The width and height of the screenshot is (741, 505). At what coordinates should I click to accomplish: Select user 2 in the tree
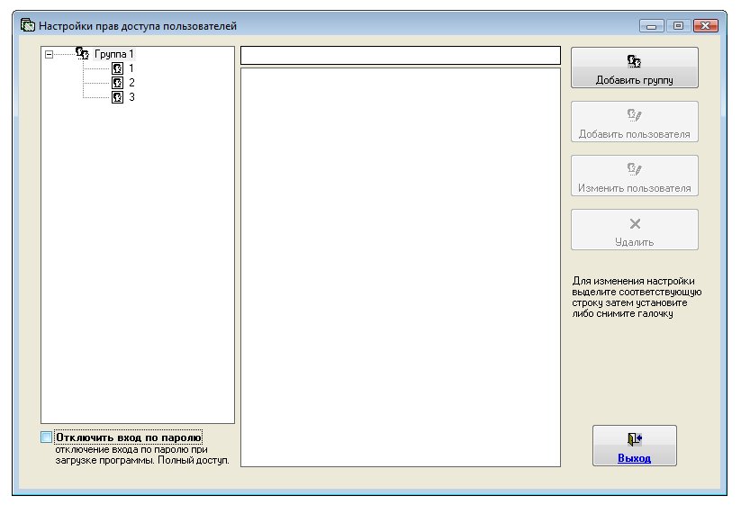(x=131, y=83)
